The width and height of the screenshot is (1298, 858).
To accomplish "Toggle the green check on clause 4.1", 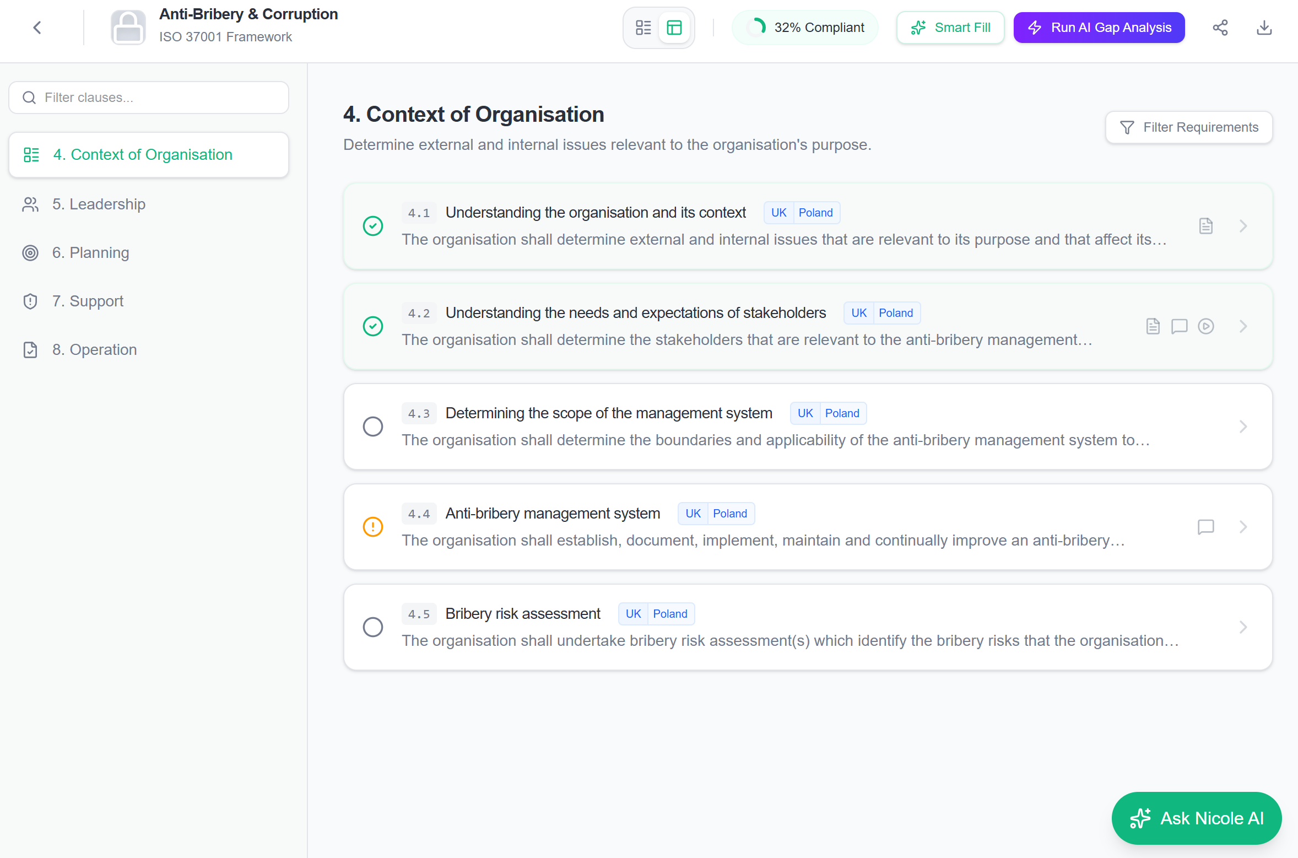I will click(x=373, y=226).
